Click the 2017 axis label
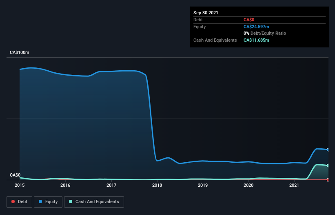 (x=111, y=185)
